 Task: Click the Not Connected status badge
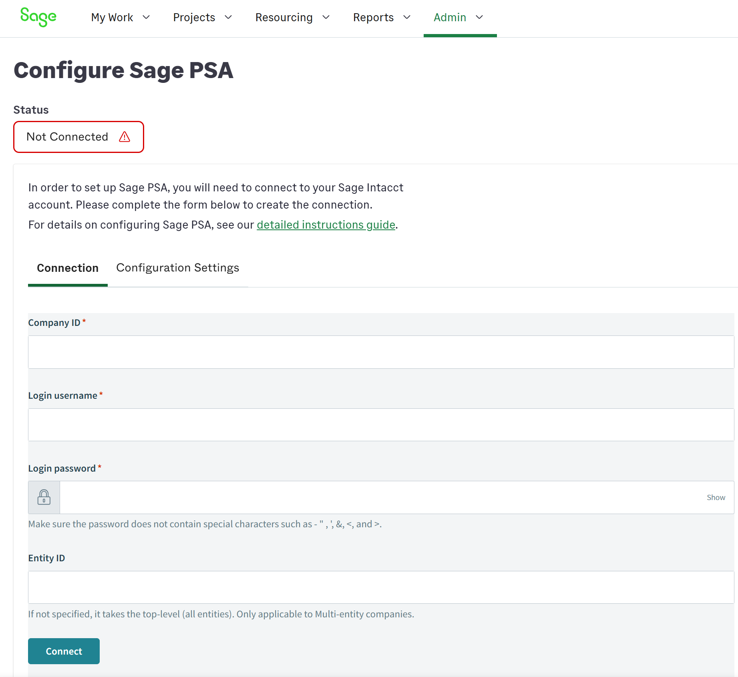click(78, 137)
